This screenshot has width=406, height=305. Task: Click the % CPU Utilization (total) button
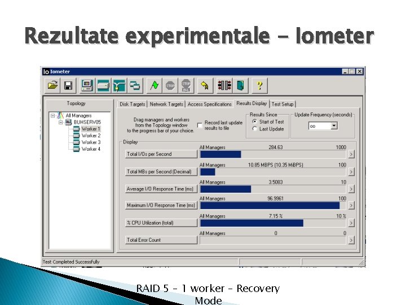[161, 223]
